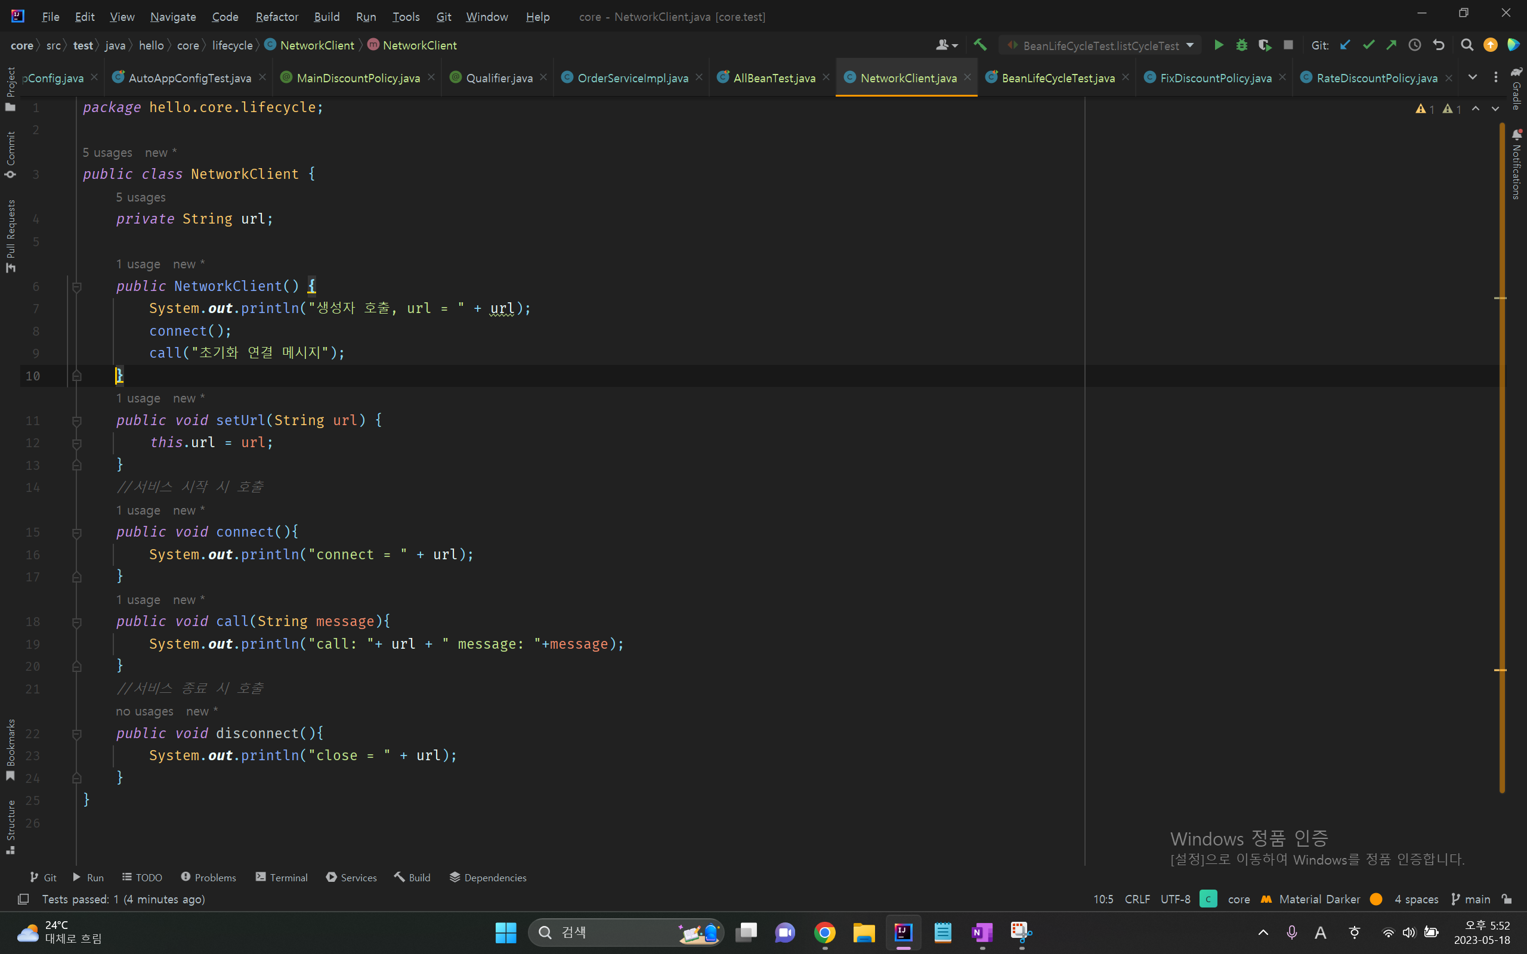Image resolution: width=1527 pixels, height=954 pixels.
Task: Open the Refactor menu
Action: tap(276, 17)
